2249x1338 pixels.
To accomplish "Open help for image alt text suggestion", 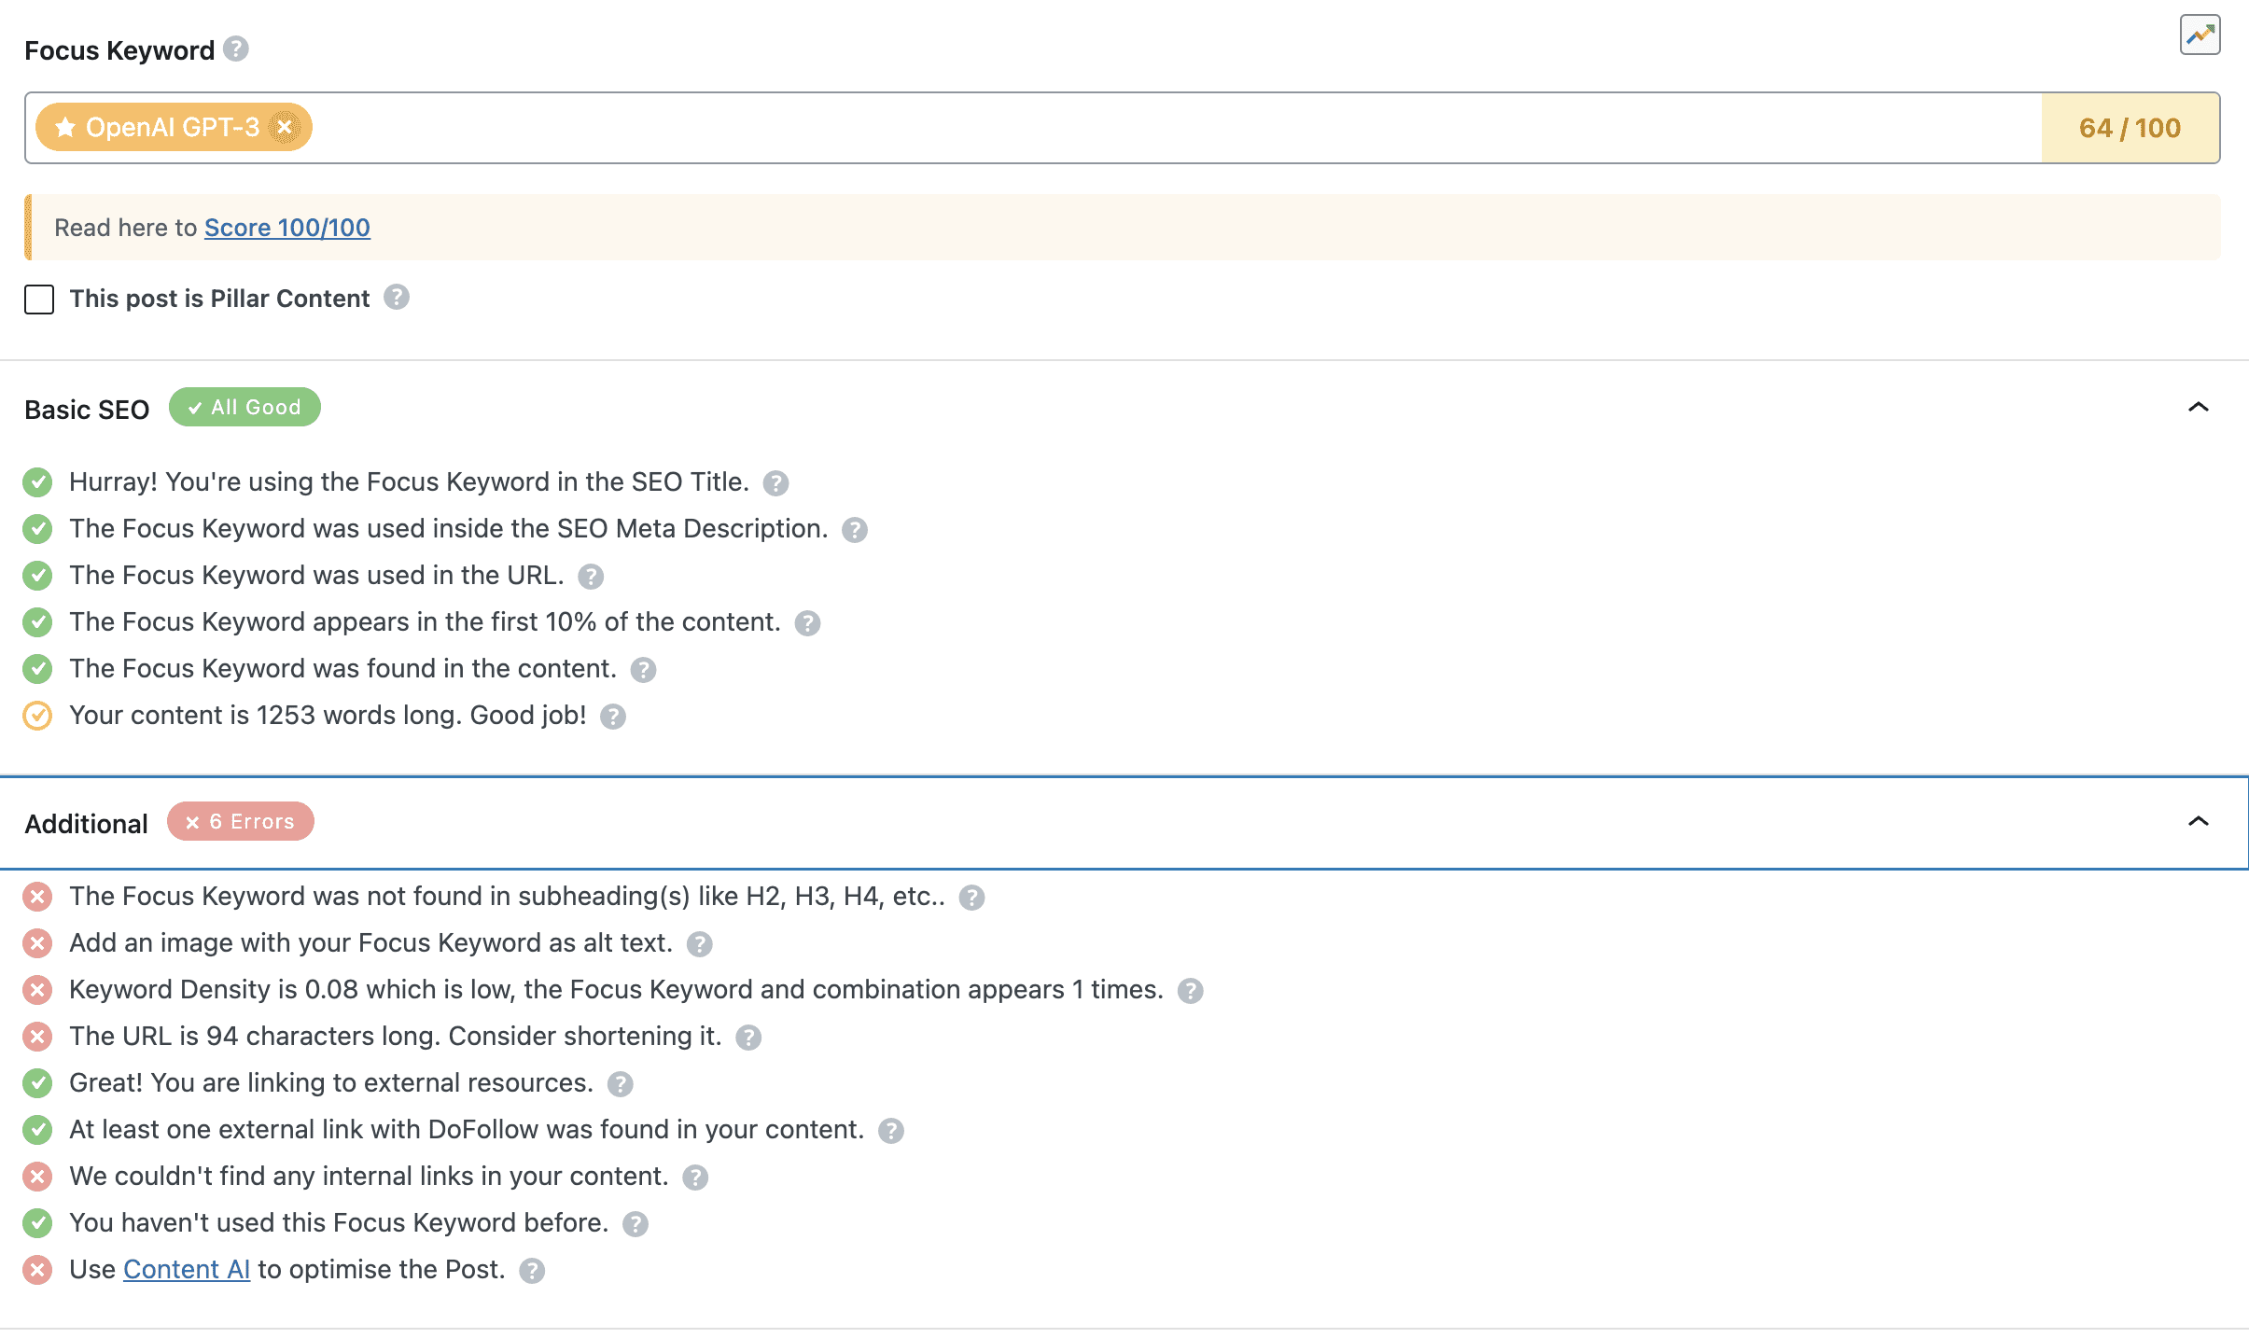I will [699, 943].
